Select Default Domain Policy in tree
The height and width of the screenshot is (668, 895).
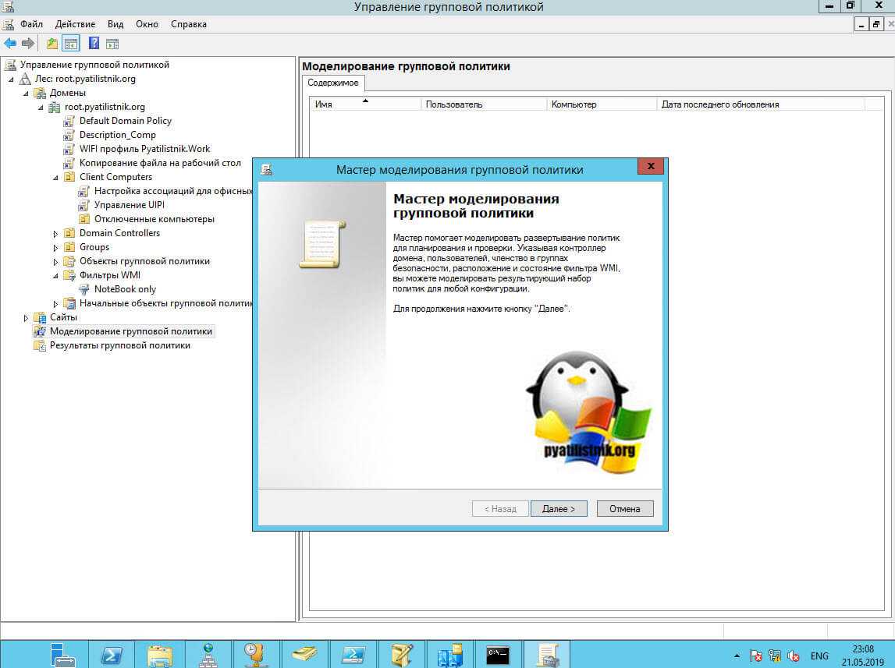(x=125, y=121)
